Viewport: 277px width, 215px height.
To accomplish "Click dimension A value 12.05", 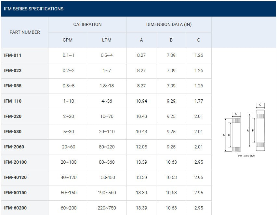I will (141, 147).
